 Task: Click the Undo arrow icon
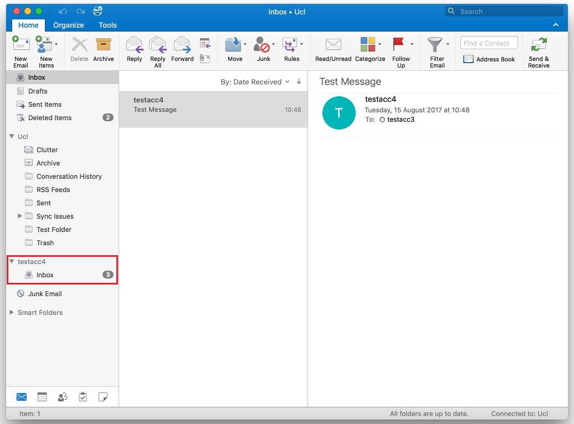[63, 11]
